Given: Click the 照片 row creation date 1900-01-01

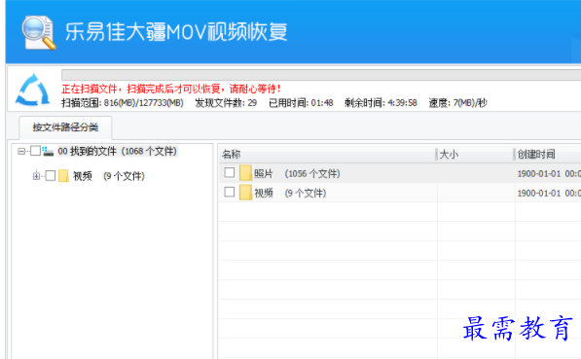Looking at the screenshot, I should click(x=549, y=173).
